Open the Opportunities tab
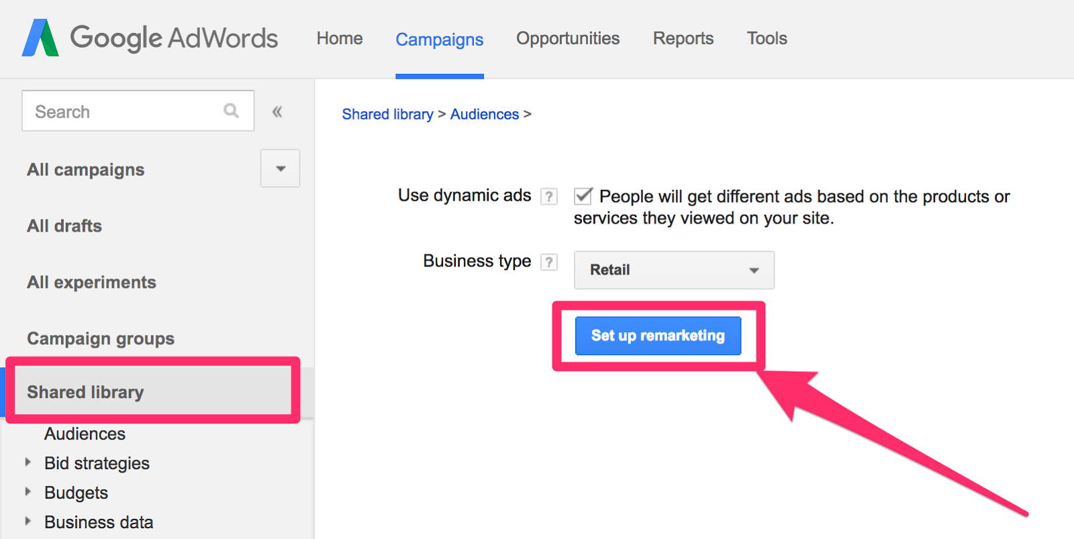Screen dimensions: 1074x539 pyautogui.click(x=568, y=38)
